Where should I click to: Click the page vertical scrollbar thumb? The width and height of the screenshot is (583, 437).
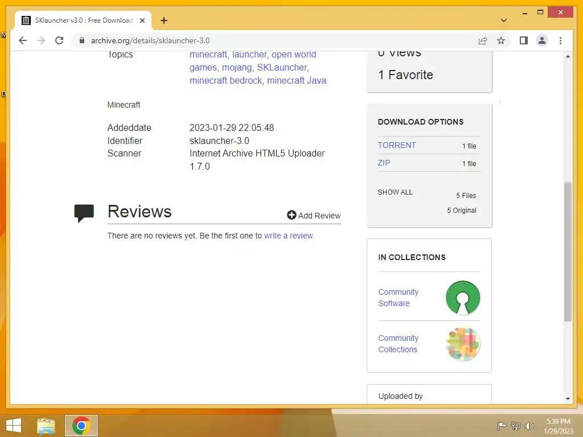568,251
